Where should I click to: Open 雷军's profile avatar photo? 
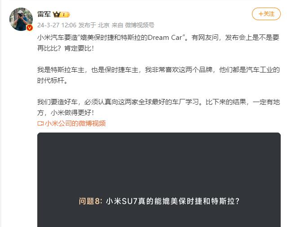pos(21,19)
